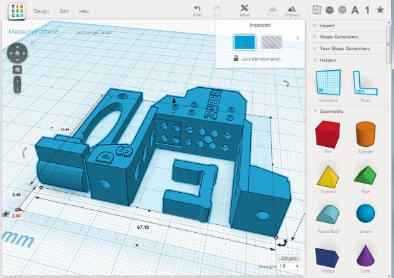Choose the blue Color swatch in Inspector
This screenshot has width=394, height=278.
click(244, 43)
